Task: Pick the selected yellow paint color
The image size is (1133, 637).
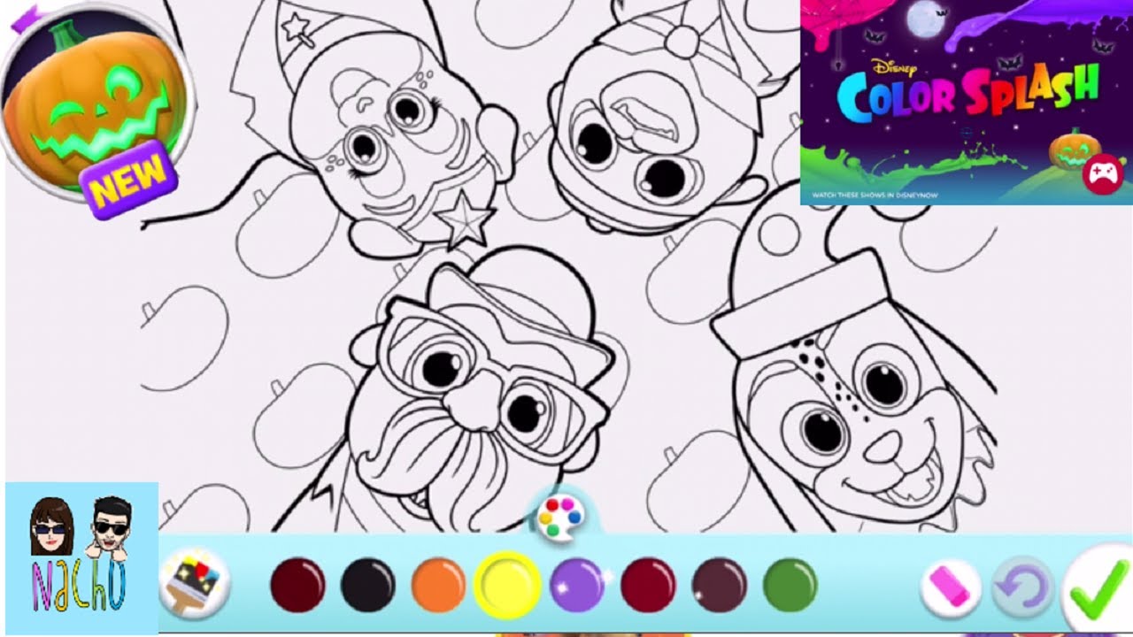Action: pos(508,585)
